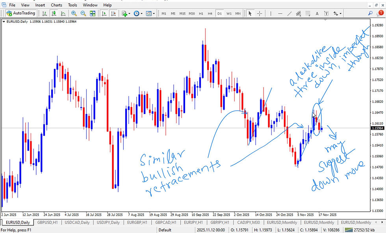
Task: Draw a vertical line
Action: tap(271, 13)
